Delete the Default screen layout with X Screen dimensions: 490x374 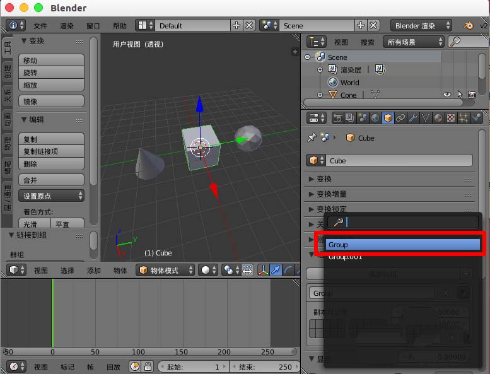tap(249, 25)
